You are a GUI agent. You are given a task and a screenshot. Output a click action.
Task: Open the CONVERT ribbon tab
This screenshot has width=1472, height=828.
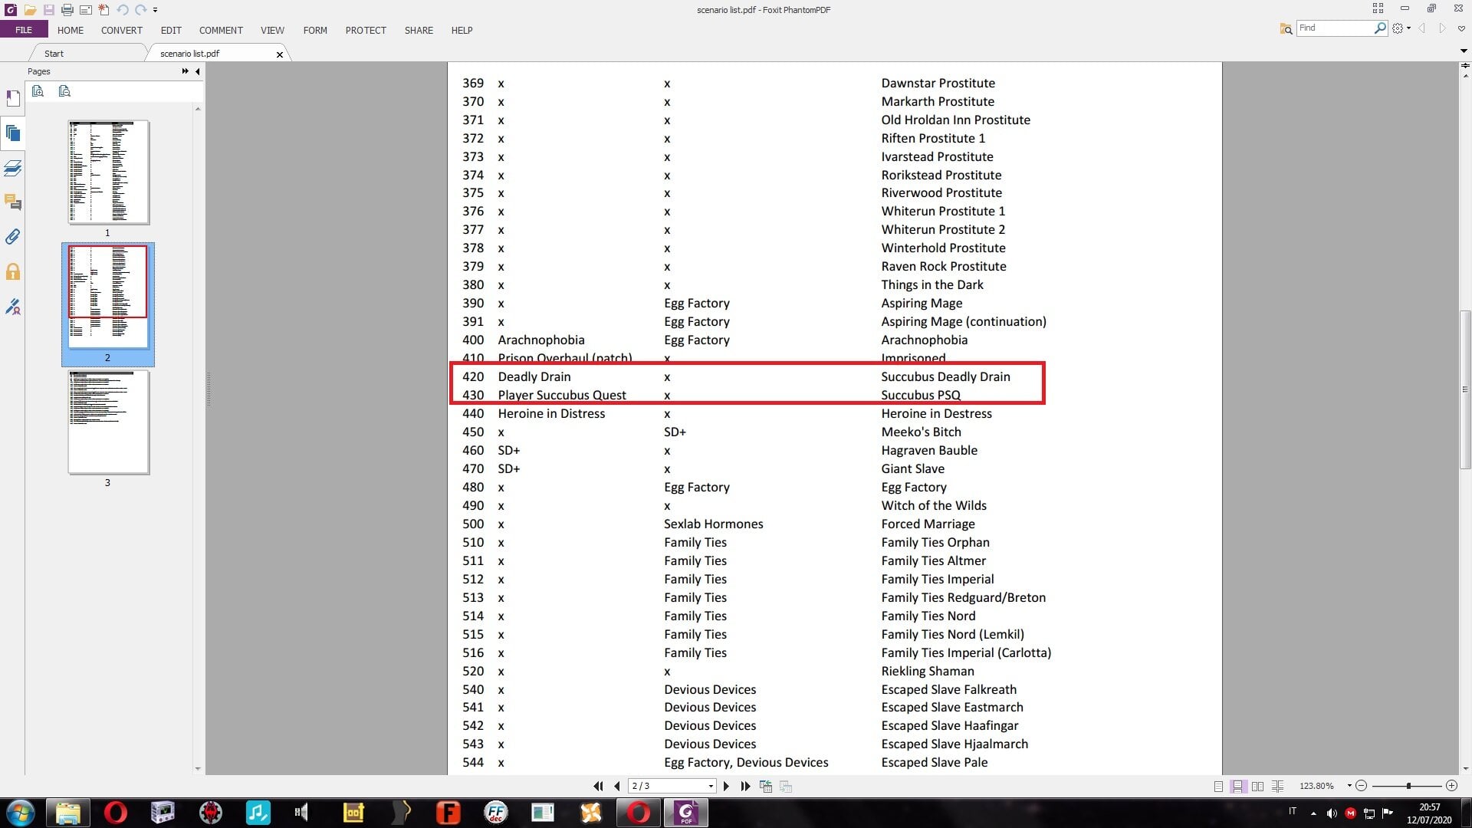tap(122, 30)
